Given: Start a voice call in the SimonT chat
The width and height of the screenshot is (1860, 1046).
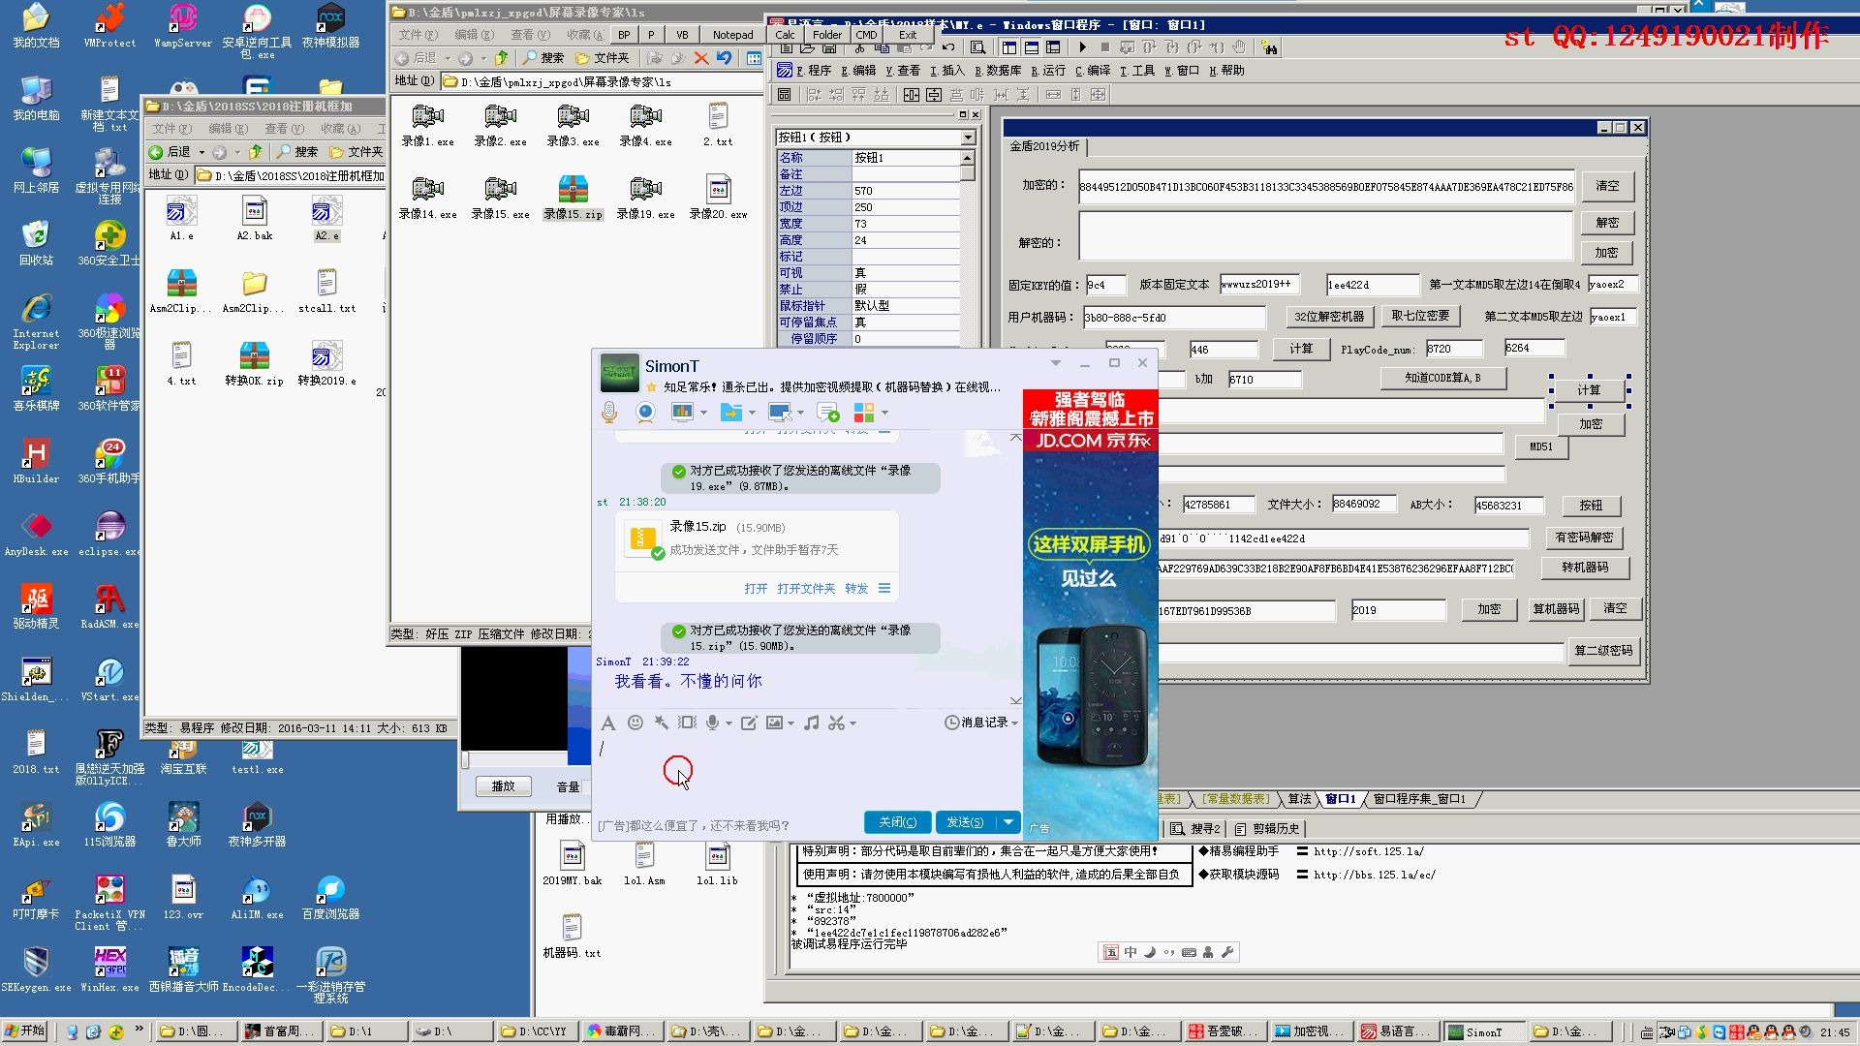Looking at the screenshot, I should click(x=608, y=413).
